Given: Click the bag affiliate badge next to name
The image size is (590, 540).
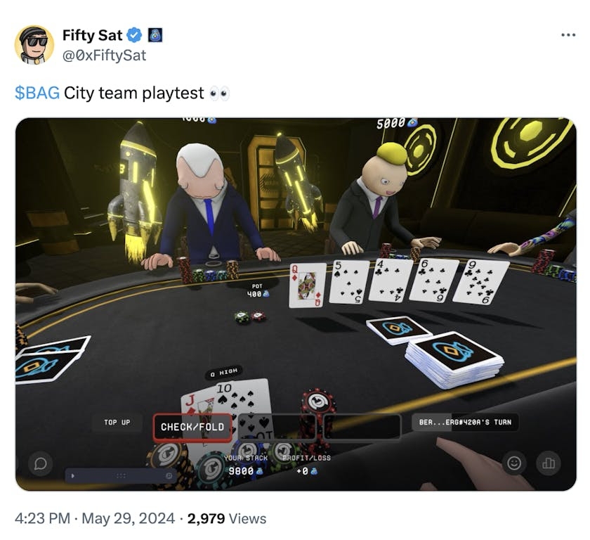Looking at the screenshot, I should tap(155, 35).
